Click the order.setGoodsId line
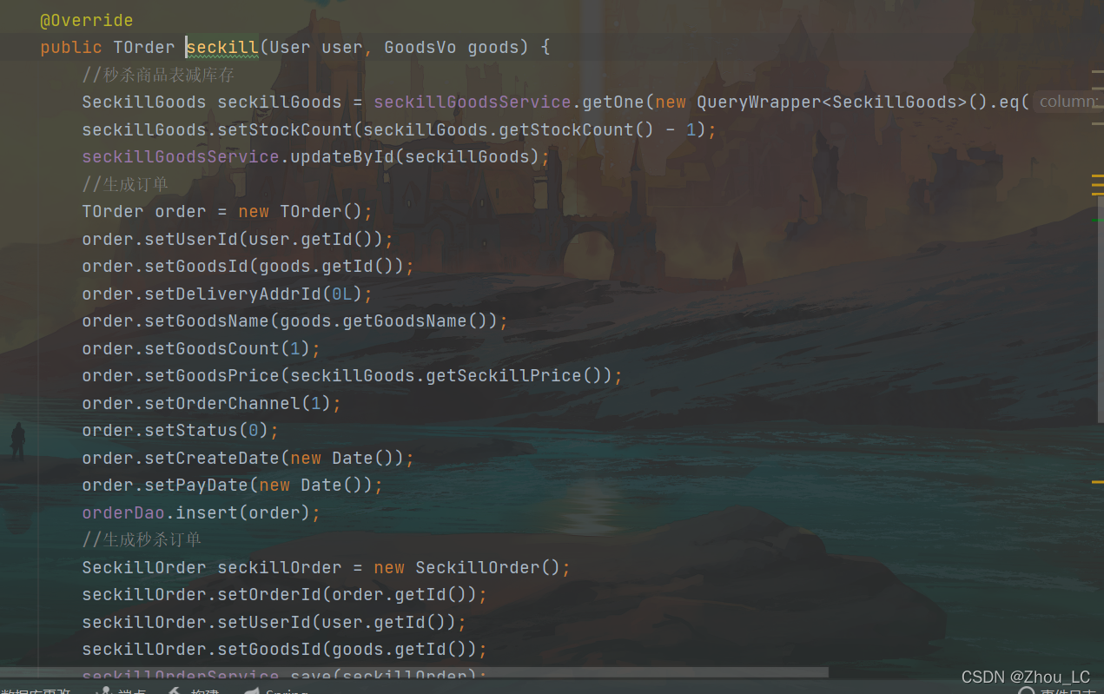1104x694 pixels. [x=248, y=266]
